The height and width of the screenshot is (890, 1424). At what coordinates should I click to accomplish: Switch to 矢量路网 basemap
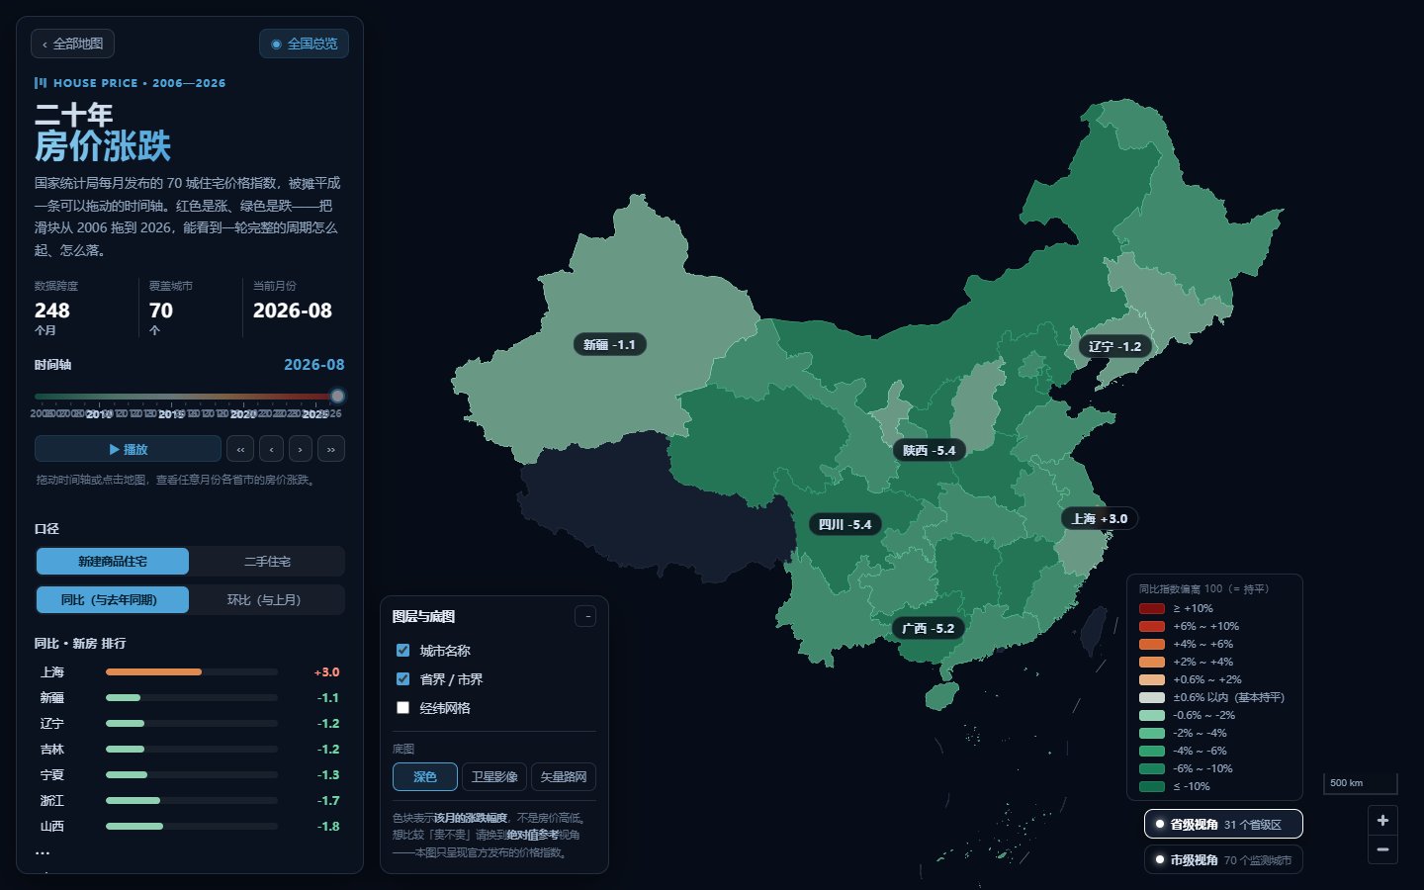pos(564,776)
